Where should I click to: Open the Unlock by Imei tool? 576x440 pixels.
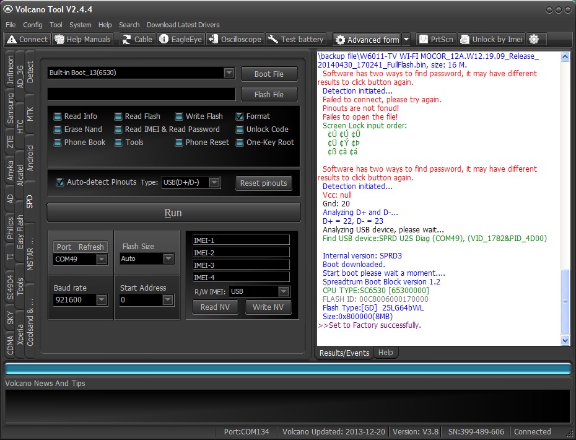(491, 39)
